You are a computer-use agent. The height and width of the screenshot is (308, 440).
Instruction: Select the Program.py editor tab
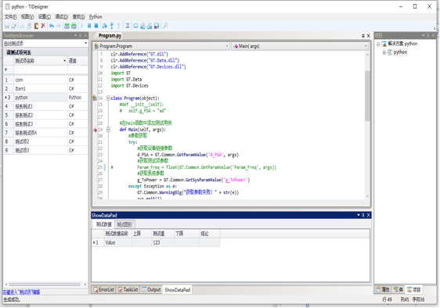point(110,36)
